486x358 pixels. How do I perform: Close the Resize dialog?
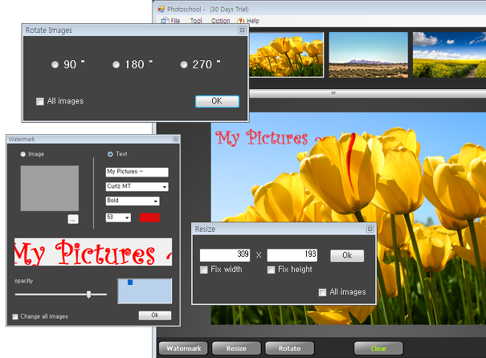pos(370,229)
